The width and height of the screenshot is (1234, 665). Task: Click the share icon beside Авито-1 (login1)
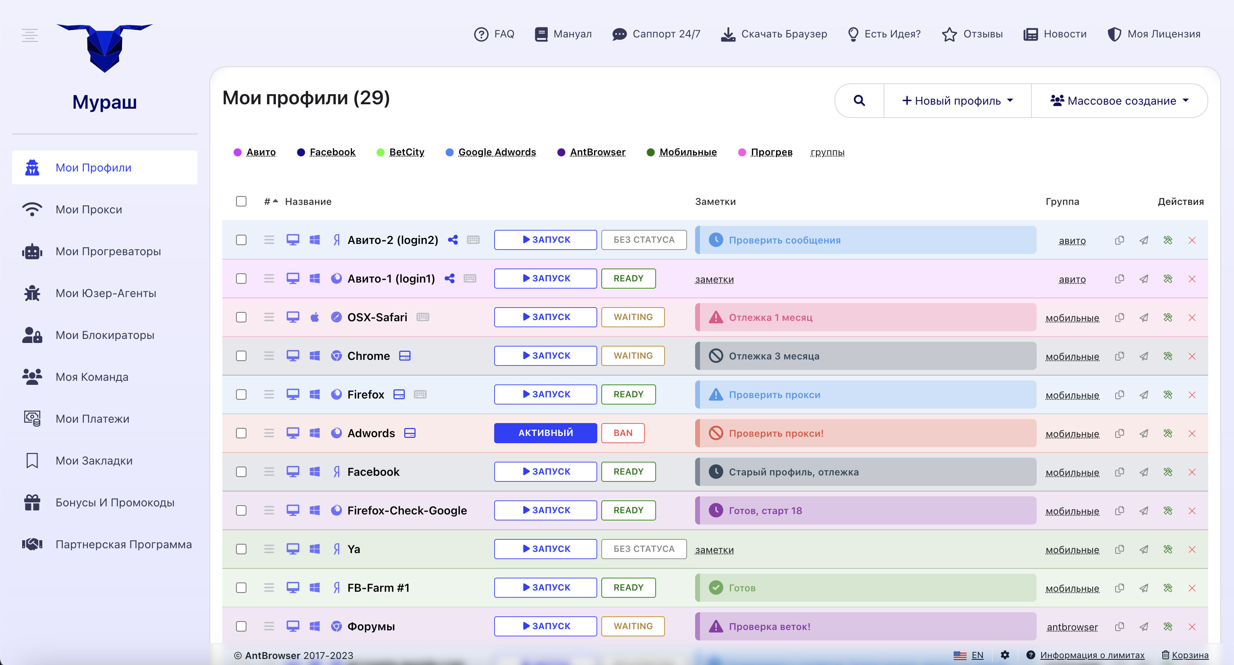[449, 279]
